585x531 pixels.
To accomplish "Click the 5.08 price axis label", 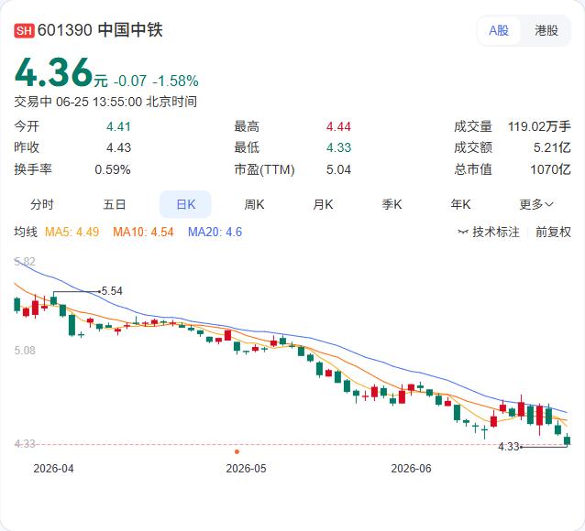I will [25, 351].
